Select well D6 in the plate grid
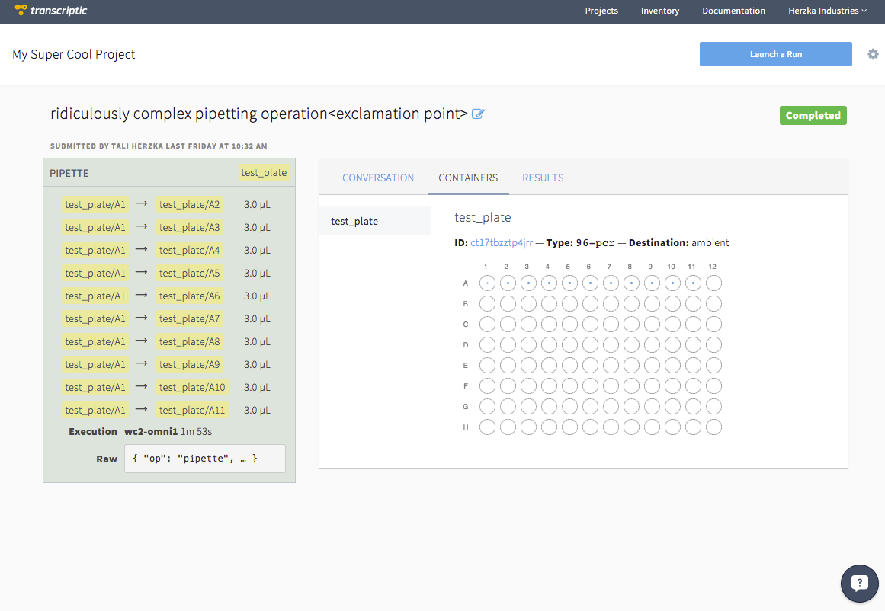The height and width of the screenshot is (611, 885). 589,345
